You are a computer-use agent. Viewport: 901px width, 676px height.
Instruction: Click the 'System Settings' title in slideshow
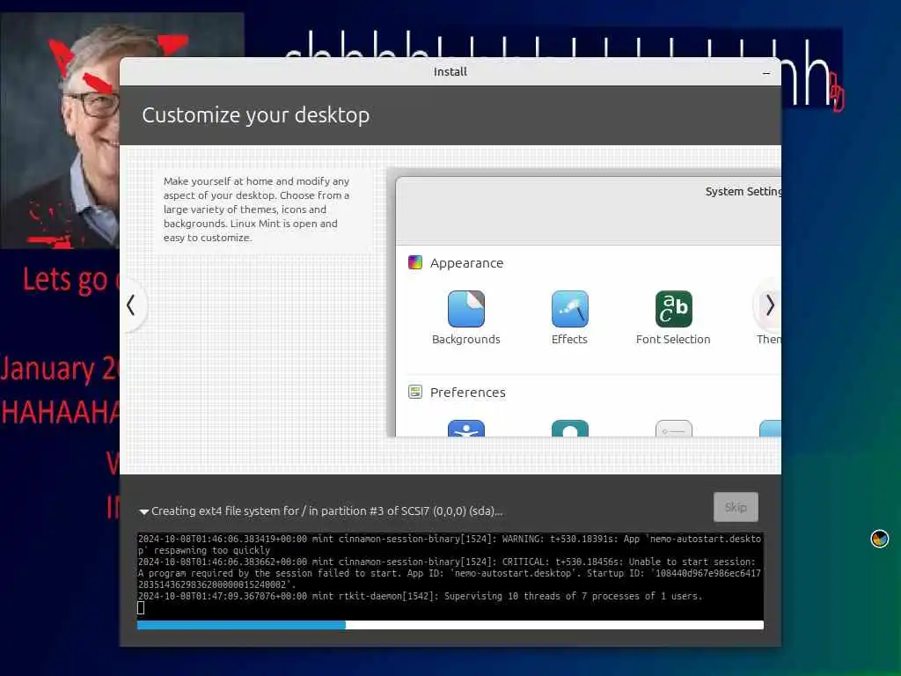tap(743, 191)
